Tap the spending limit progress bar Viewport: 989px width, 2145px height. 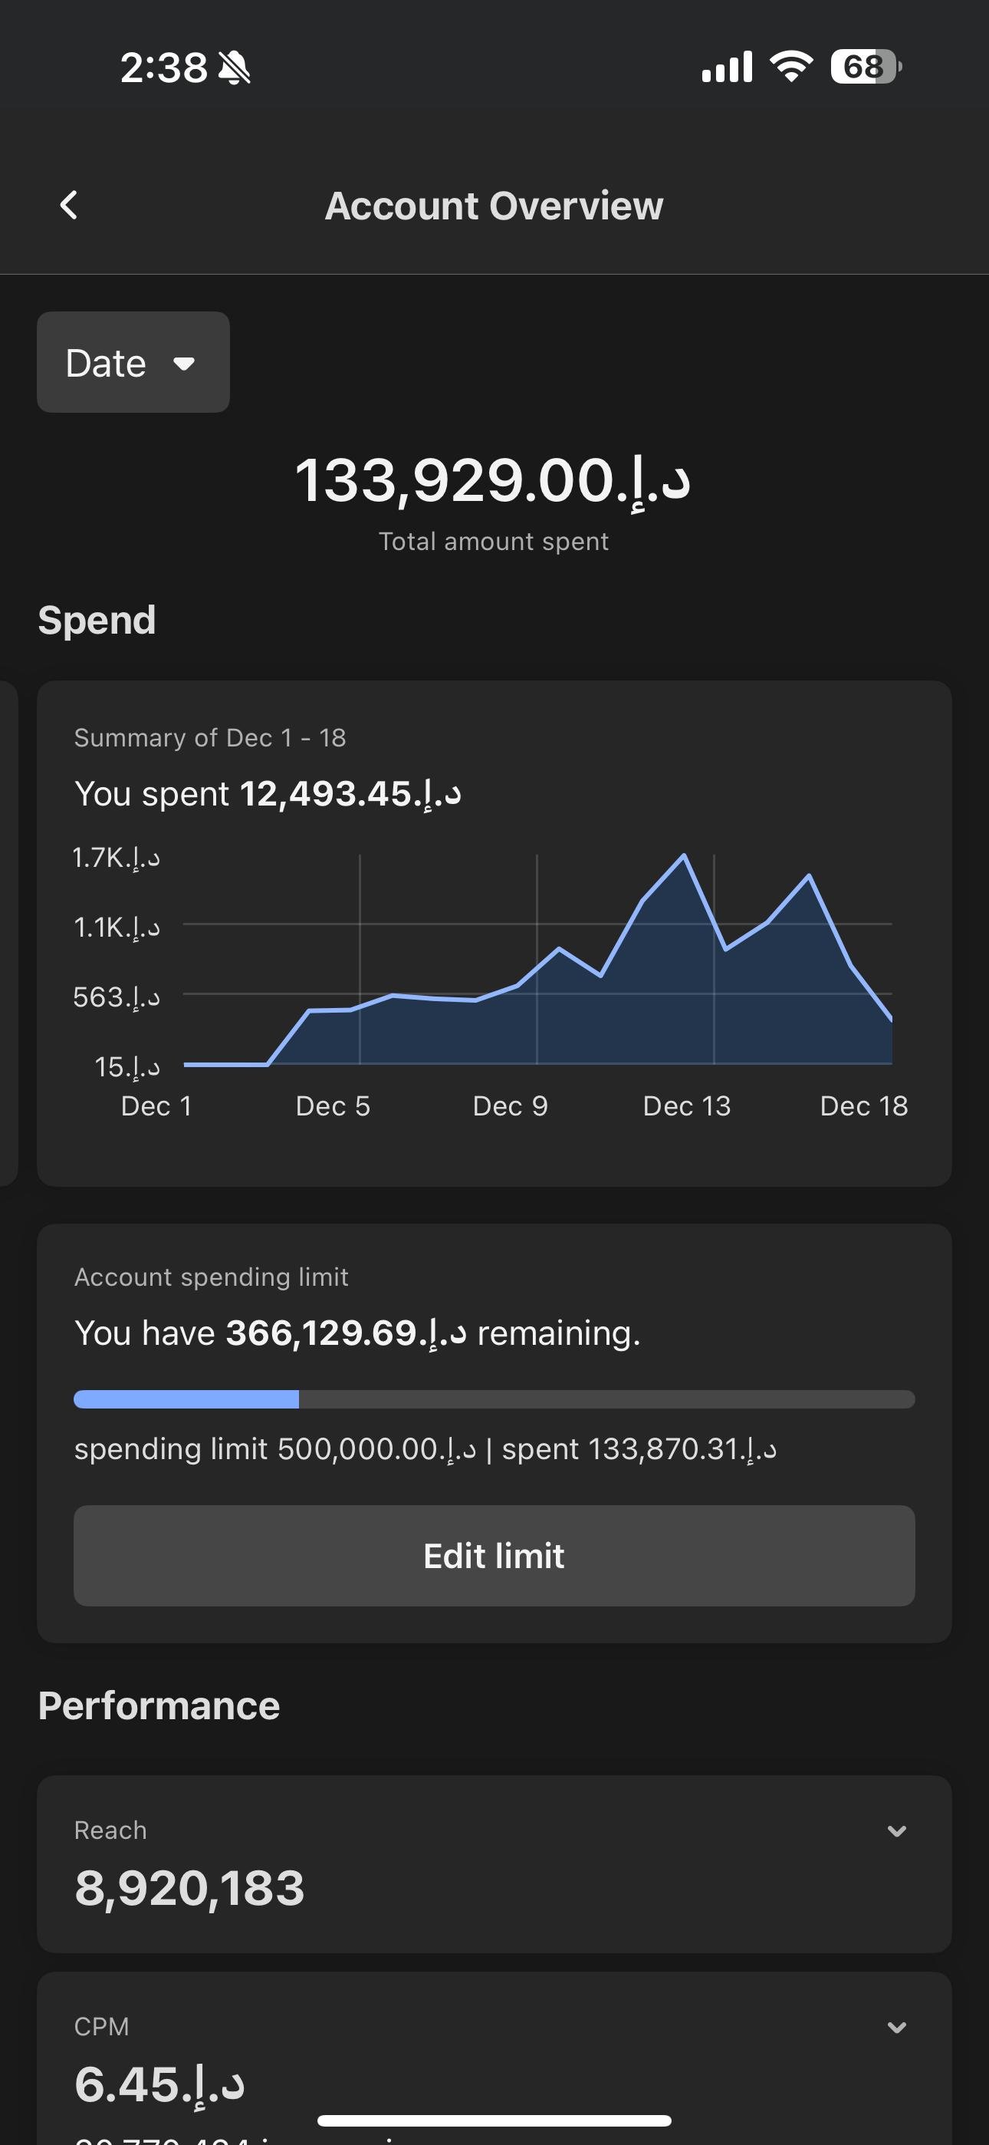(494, 1399)
